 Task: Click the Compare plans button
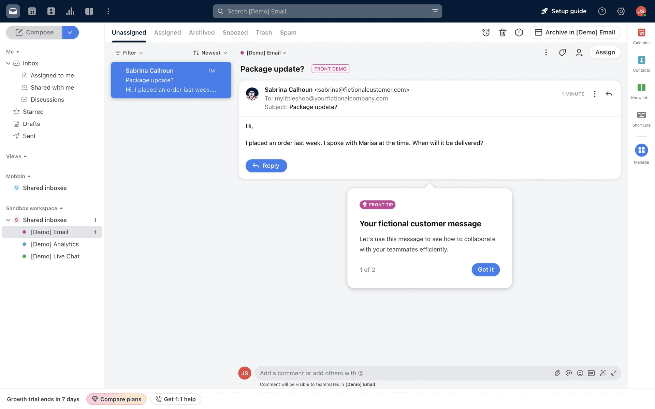pos(116,399)
